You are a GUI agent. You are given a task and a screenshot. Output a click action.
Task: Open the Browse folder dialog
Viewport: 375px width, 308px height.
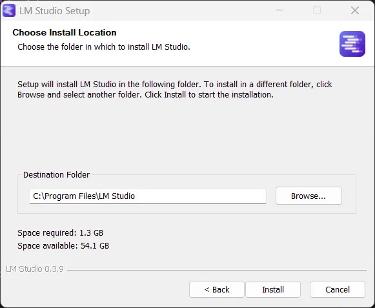click(309, 196)
